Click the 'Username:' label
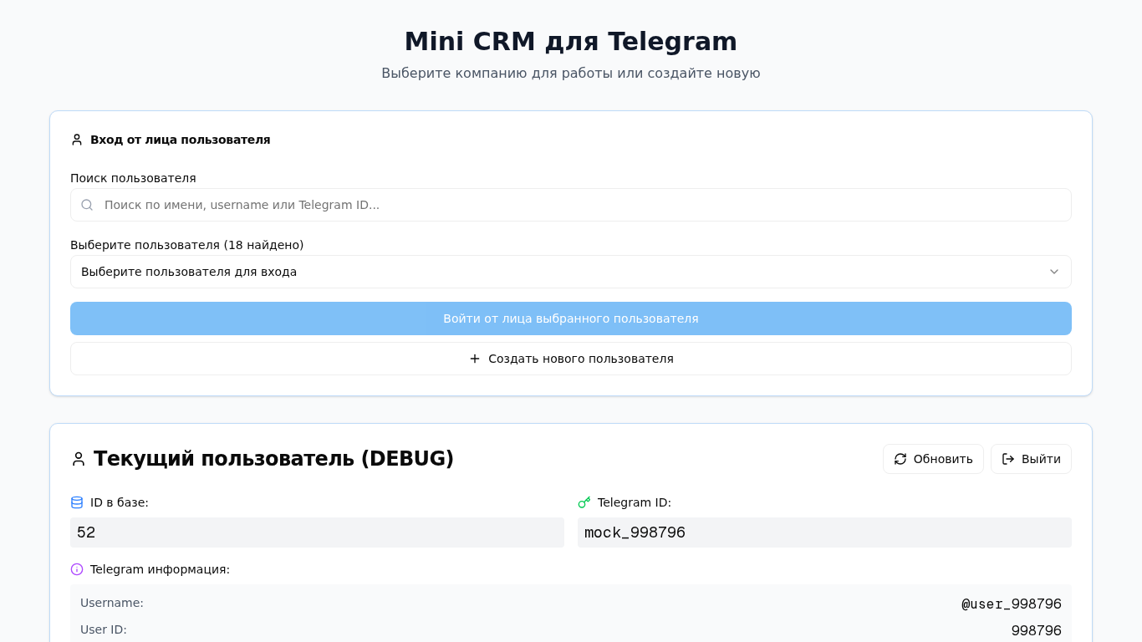The image size is (1142, 642). click(112, 603)
